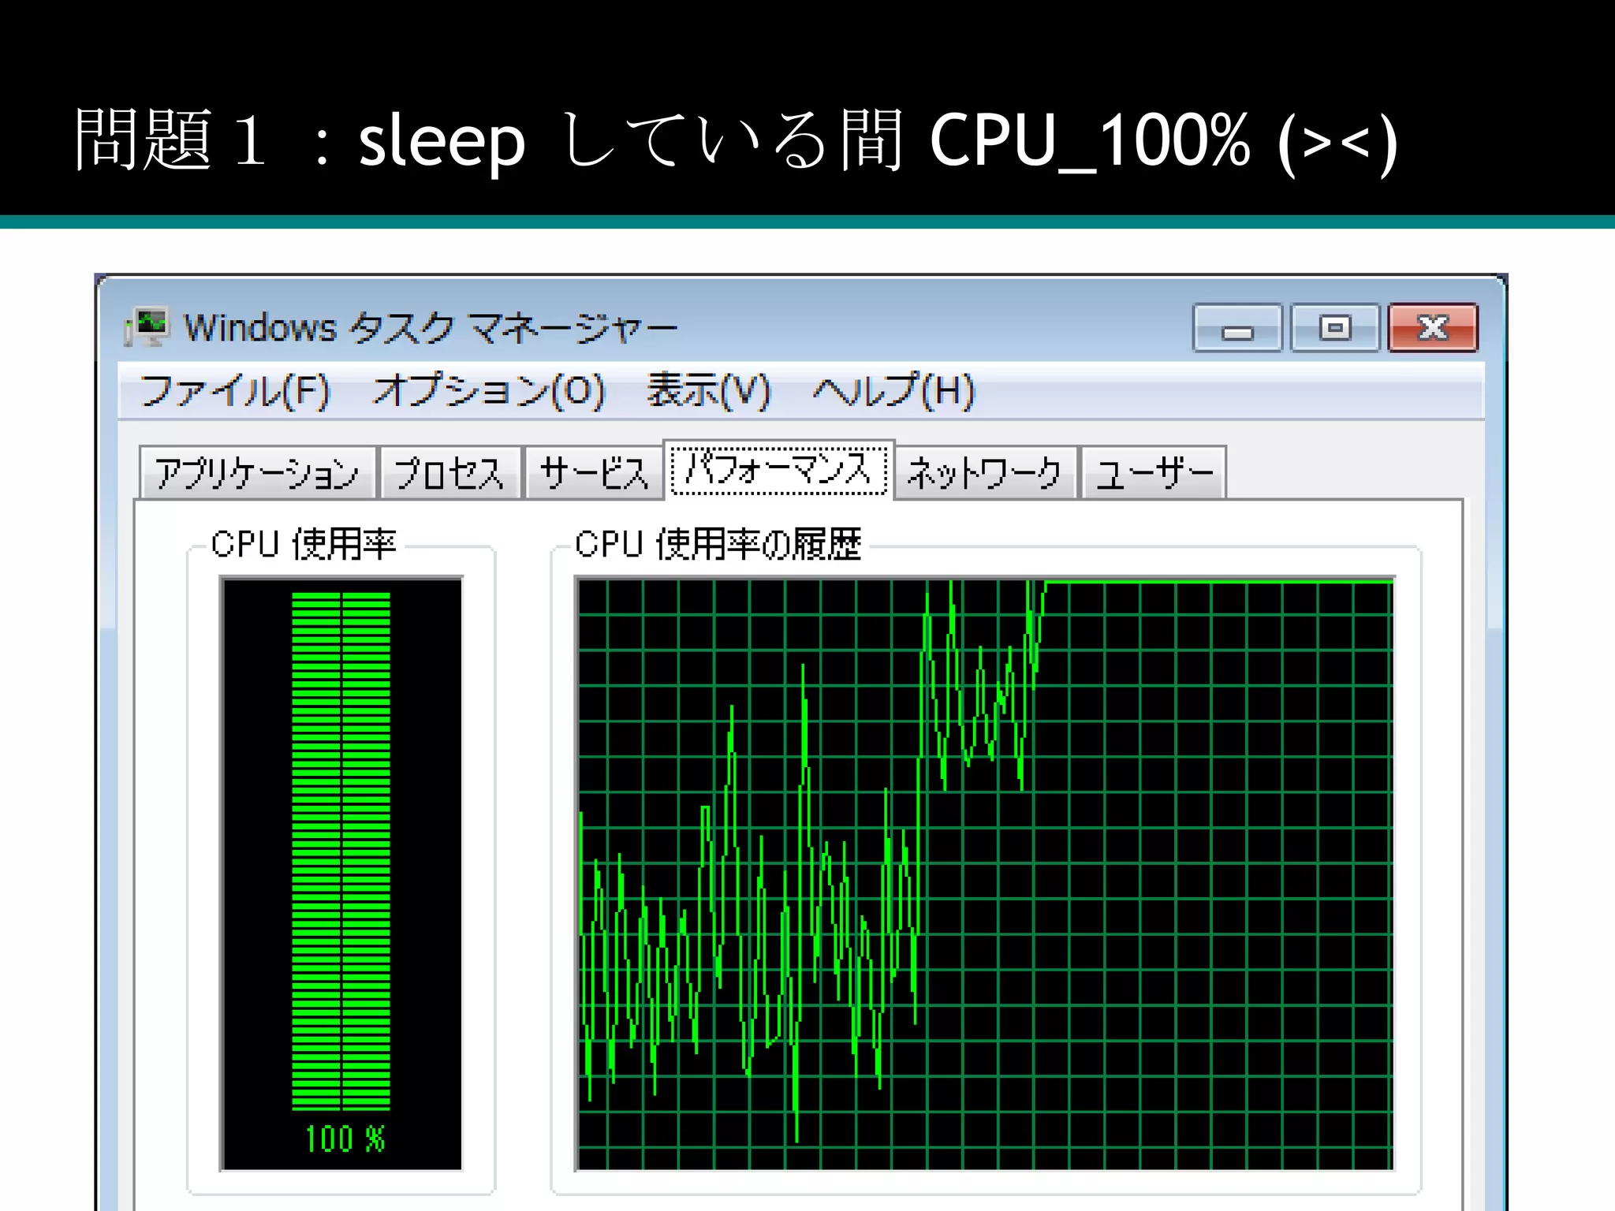Close the Task Manager window

1433,328
